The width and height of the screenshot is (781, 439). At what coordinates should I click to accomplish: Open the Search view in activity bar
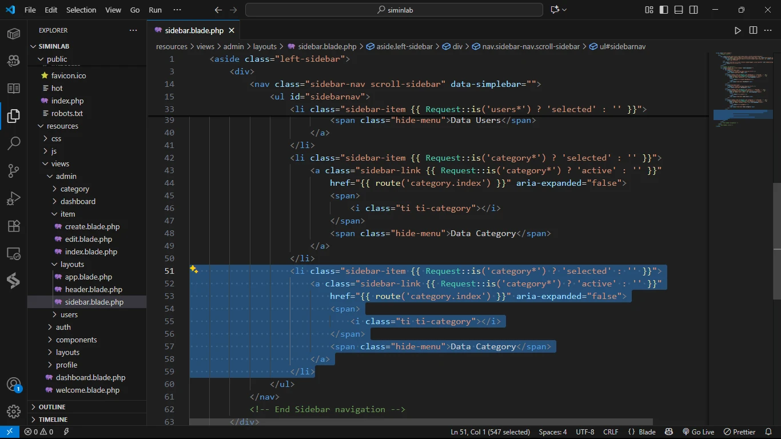(x=14, y=143)
